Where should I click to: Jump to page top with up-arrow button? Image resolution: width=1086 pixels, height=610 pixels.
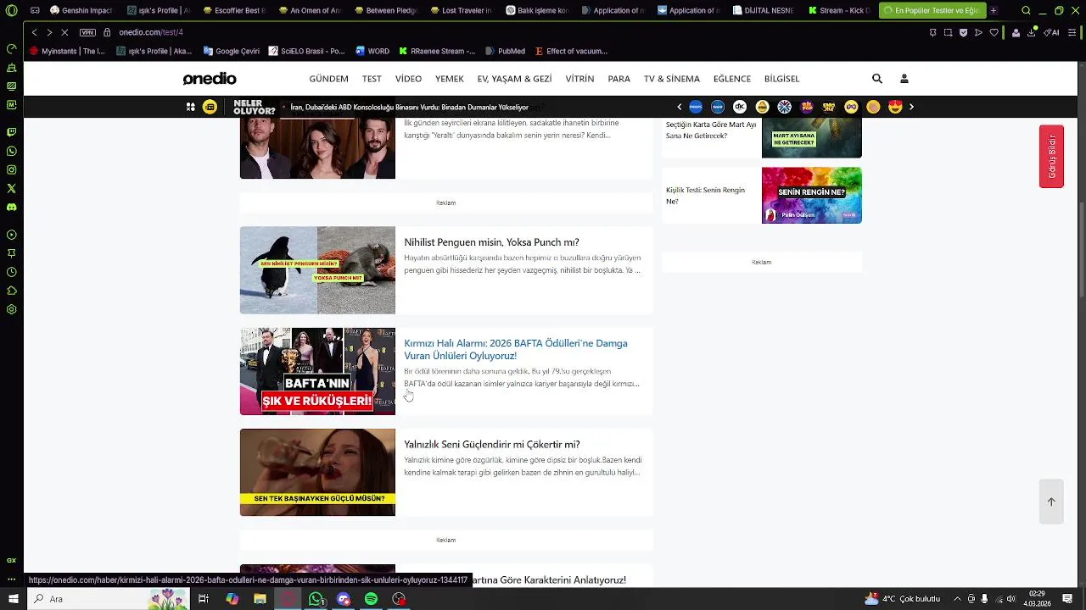point(1051,502)
